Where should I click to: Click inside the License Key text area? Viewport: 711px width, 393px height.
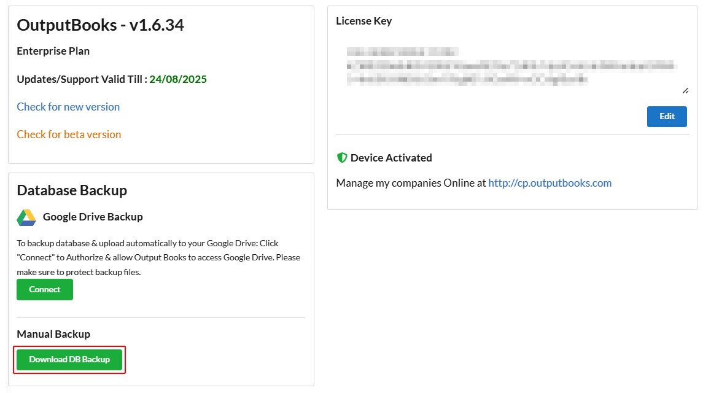point(513,66)
